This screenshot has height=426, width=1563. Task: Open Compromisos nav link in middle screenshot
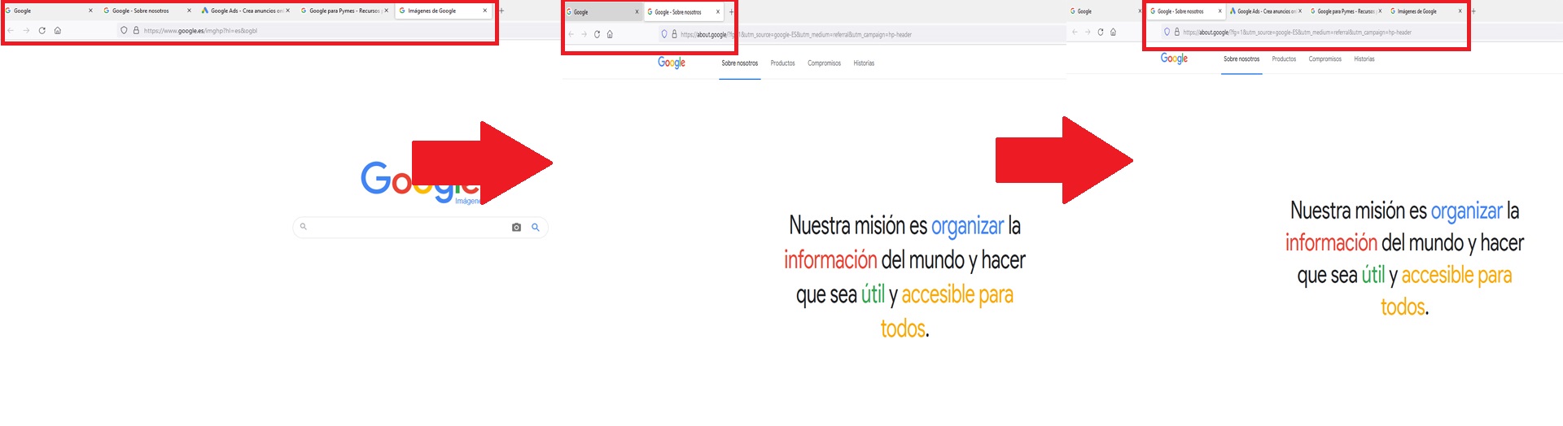coord(824,63)
